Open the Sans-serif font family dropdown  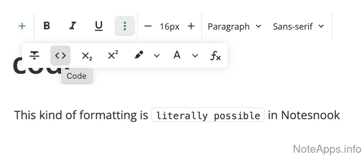pos(298,26)
